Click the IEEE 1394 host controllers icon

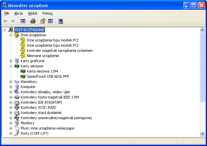[17, 97]
